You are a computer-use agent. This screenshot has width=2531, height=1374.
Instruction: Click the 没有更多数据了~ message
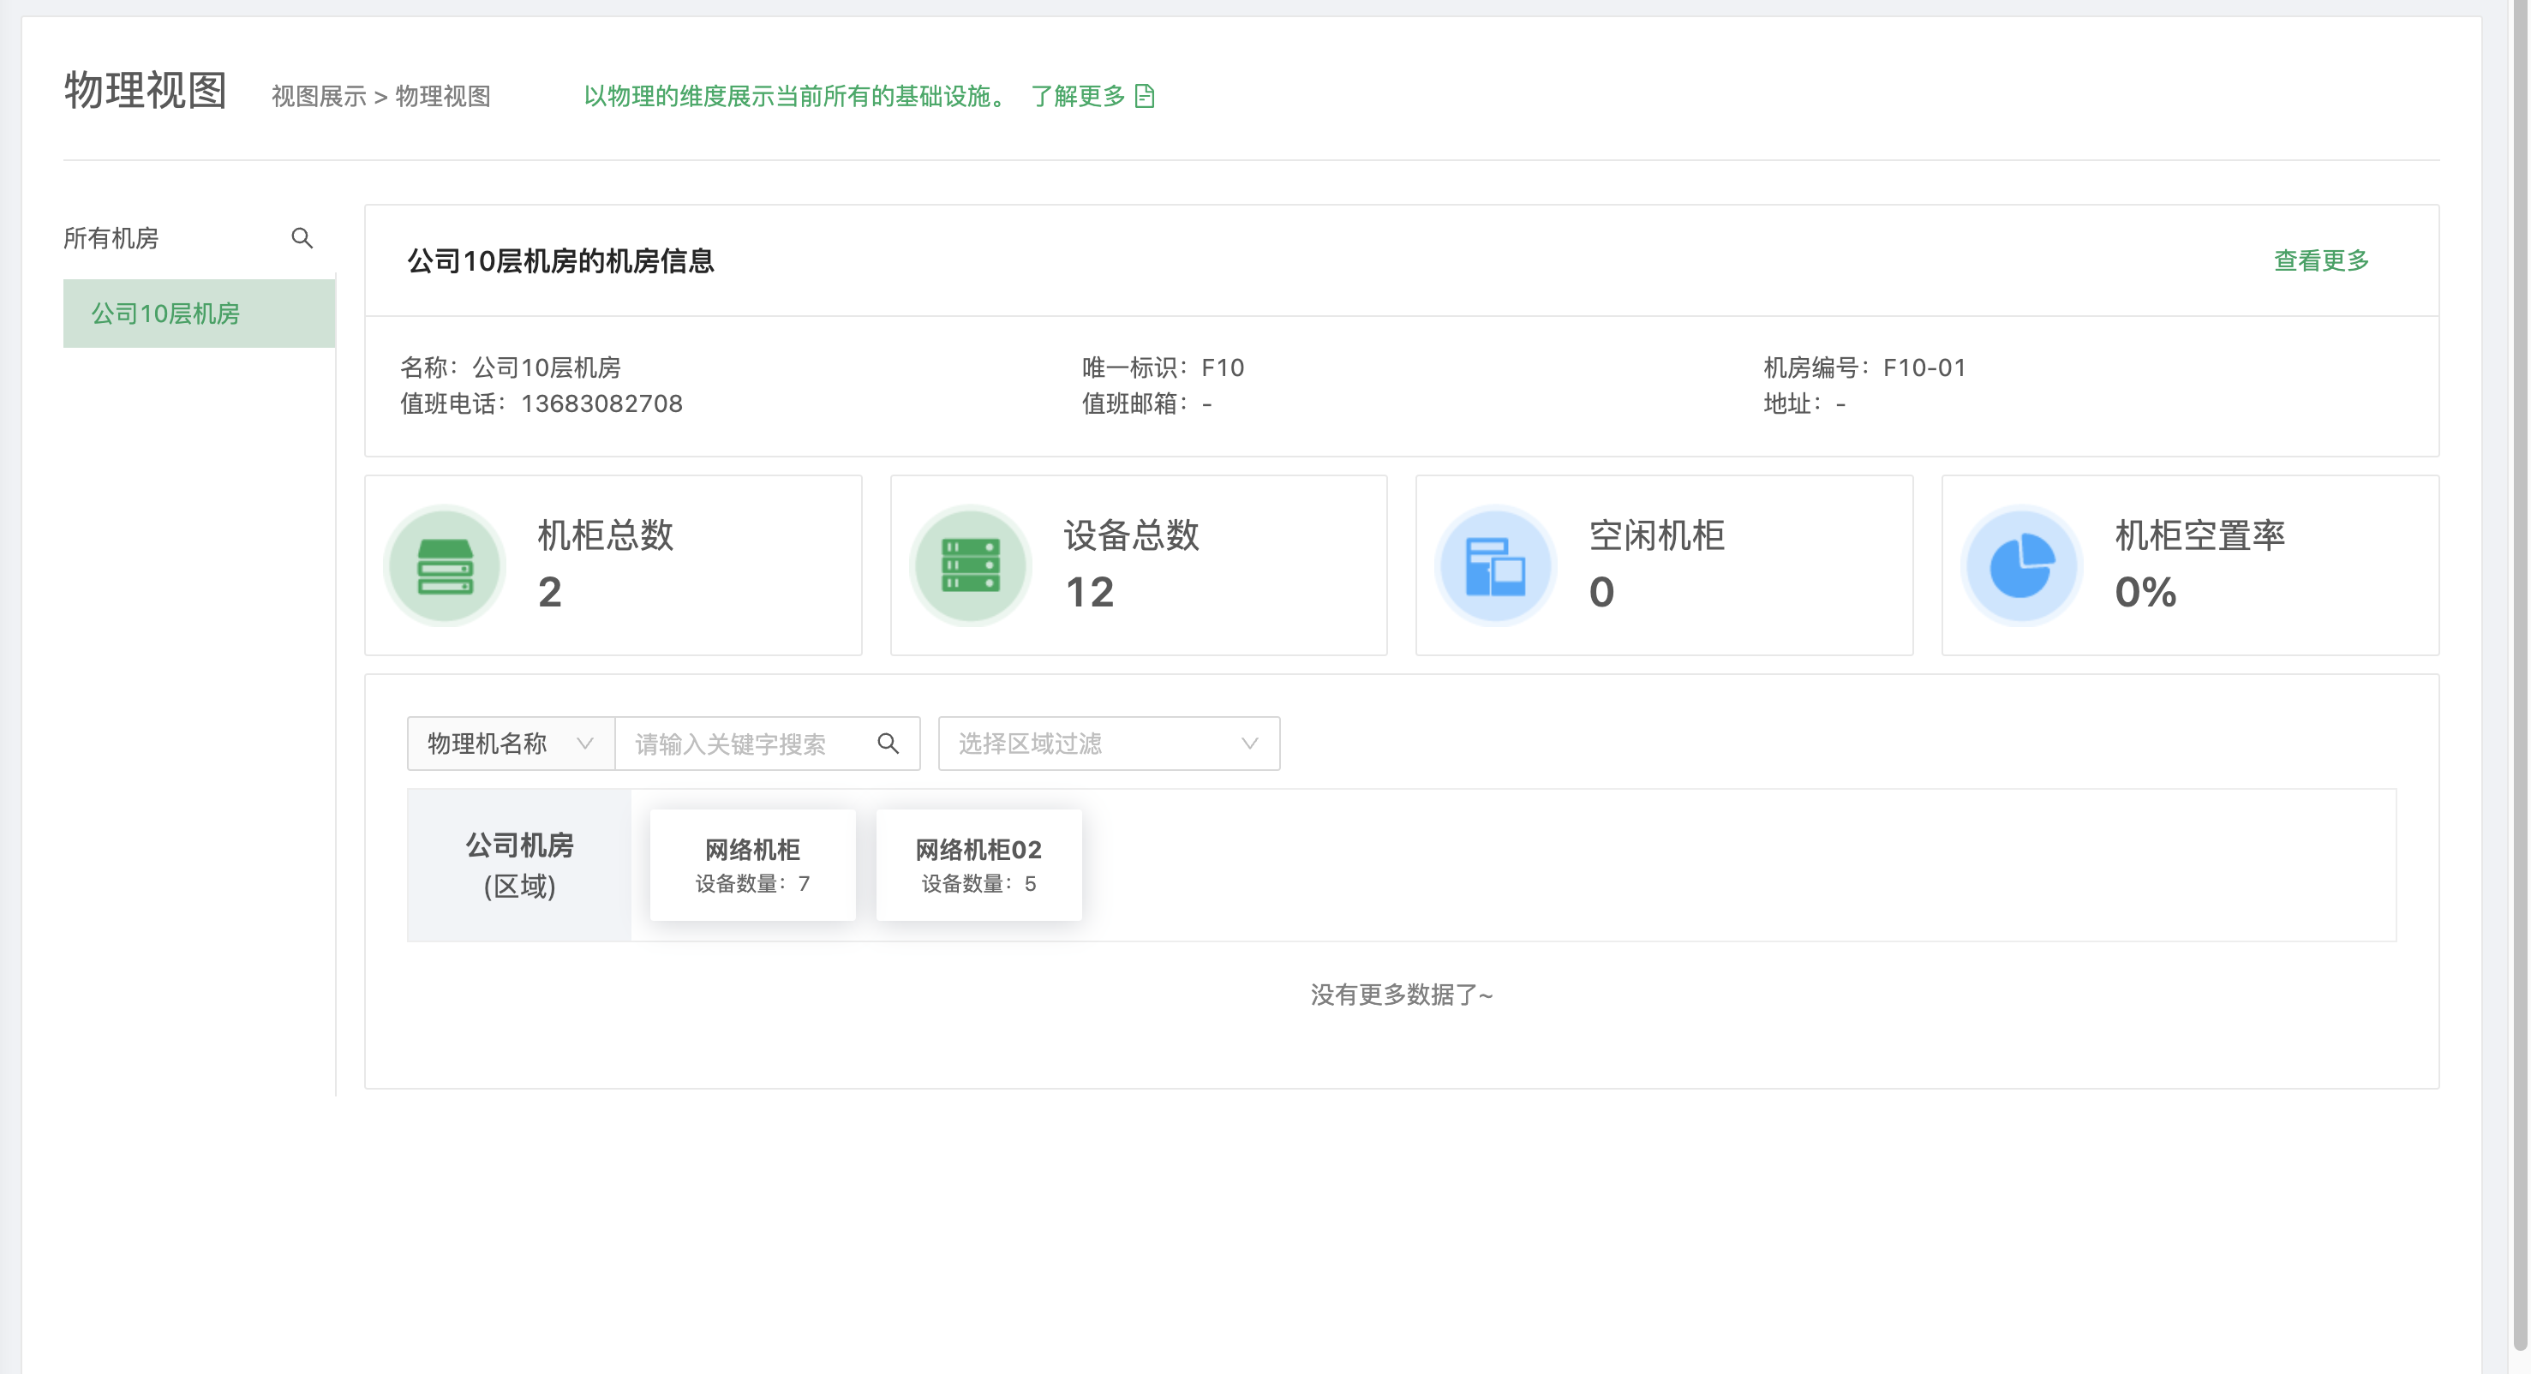1402,995
